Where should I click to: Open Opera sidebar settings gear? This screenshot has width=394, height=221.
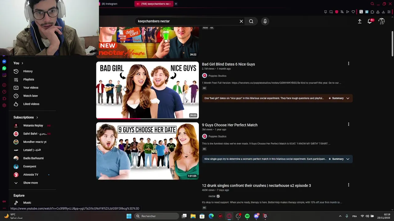point(4,105)
